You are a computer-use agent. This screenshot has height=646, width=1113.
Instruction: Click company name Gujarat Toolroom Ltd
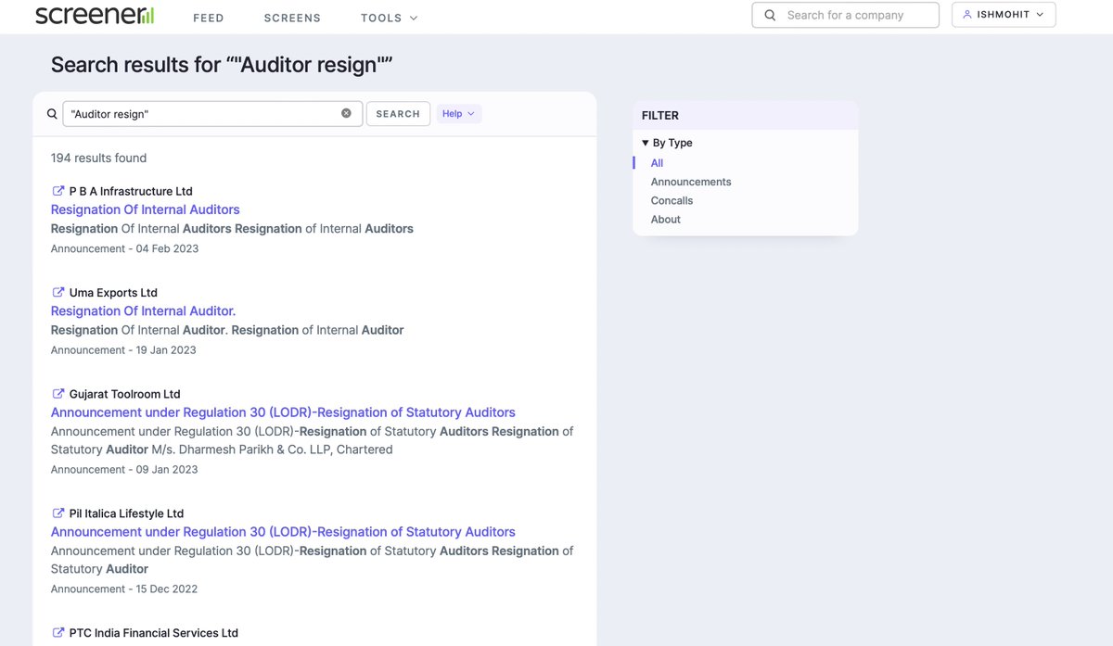[124, 394]
